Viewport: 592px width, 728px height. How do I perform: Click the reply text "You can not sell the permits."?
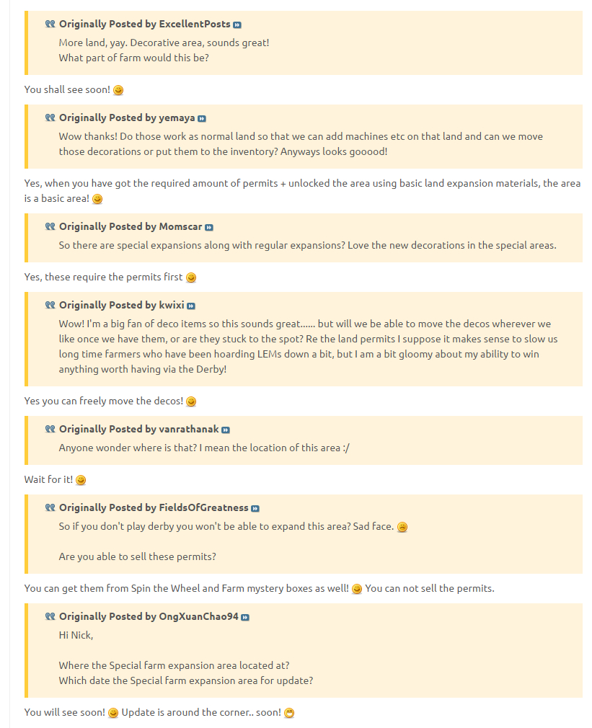[430, 588]
